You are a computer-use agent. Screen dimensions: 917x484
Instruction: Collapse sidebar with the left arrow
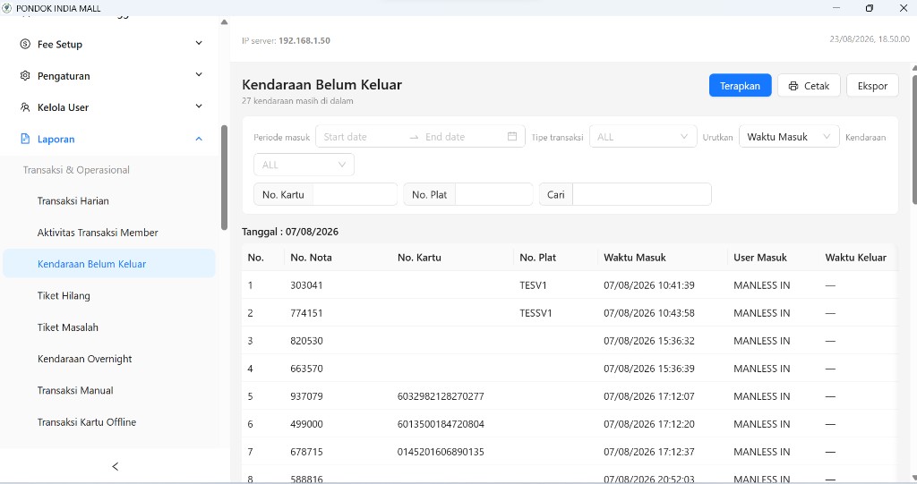click(x=116, y=466)
